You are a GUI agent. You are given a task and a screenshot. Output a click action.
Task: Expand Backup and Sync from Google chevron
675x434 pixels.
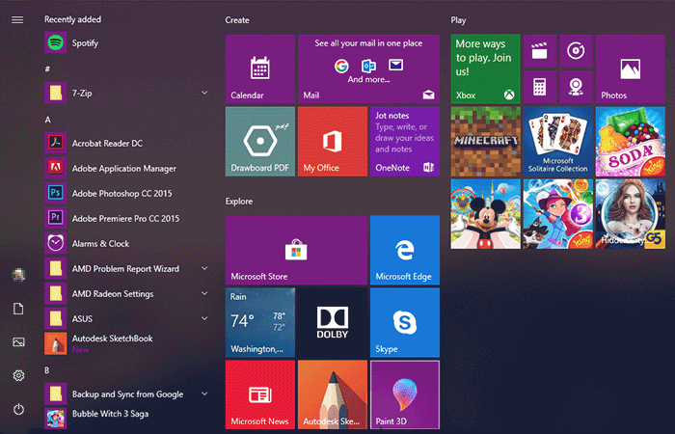click(x=204, y=393)
